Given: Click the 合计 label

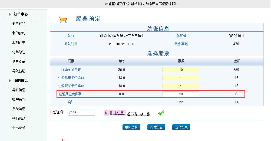Looking at the screenshot, I should coord(71,102).
